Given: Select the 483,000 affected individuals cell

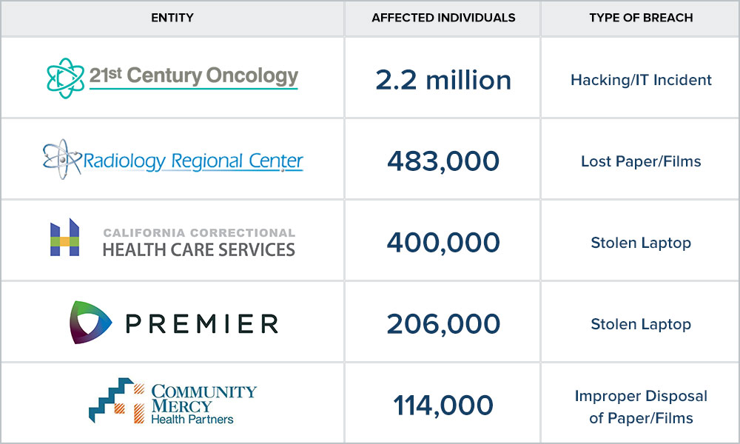Looking at the screenshot, I should pyautogui.click(x=443, y=161).
